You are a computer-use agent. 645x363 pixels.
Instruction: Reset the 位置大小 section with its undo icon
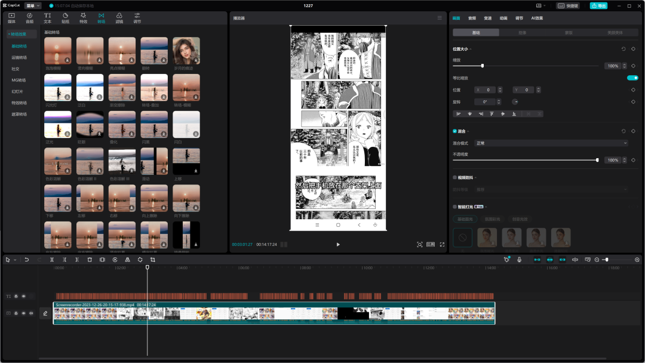pyautogui.click(x=623, y=49)
